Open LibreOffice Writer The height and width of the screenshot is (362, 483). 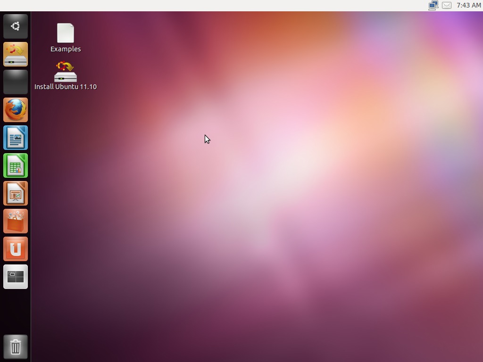16,138
